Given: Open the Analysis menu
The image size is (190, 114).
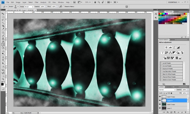Looking at the screenshot, I should tap(43, 2).
